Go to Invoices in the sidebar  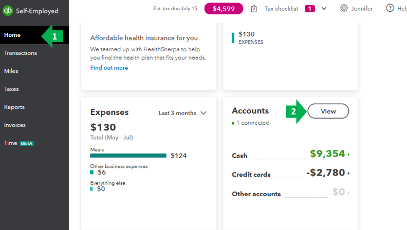point(14,125)
